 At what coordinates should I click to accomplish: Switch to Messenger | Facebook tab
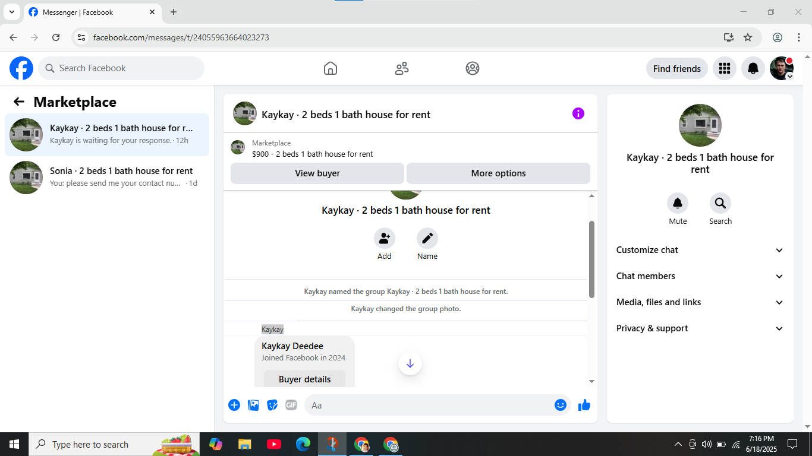pos(92,12)
